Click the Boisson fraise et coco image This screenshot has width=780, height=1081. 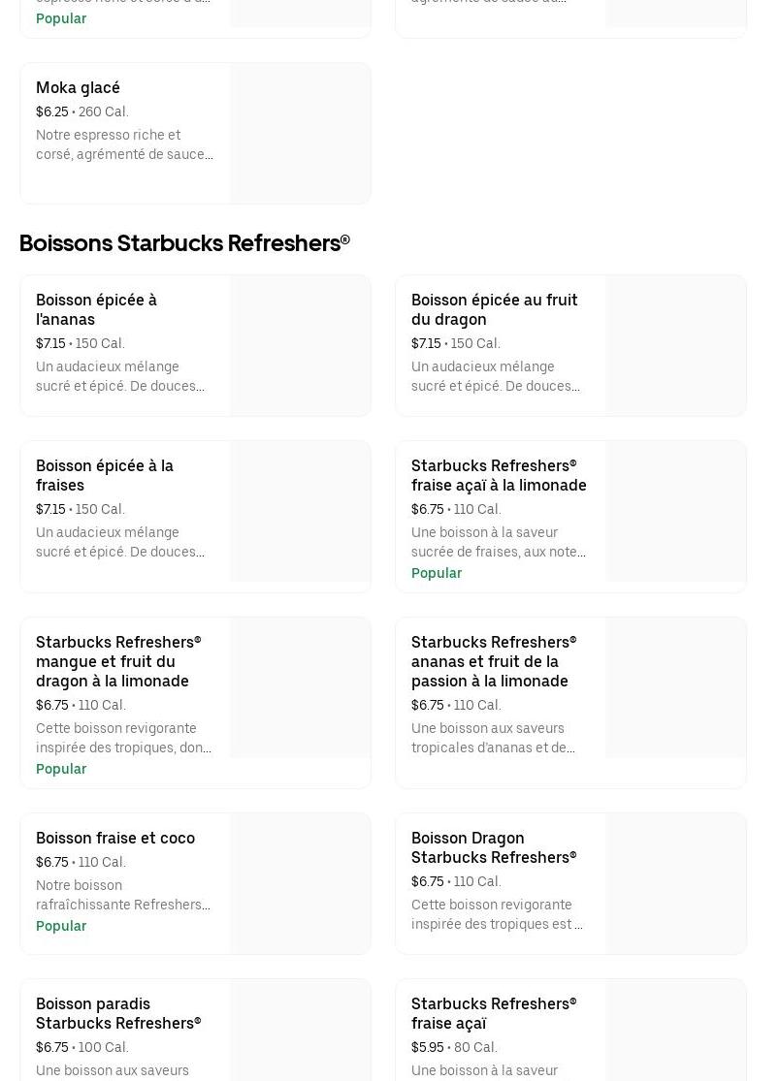coord(300,883)
